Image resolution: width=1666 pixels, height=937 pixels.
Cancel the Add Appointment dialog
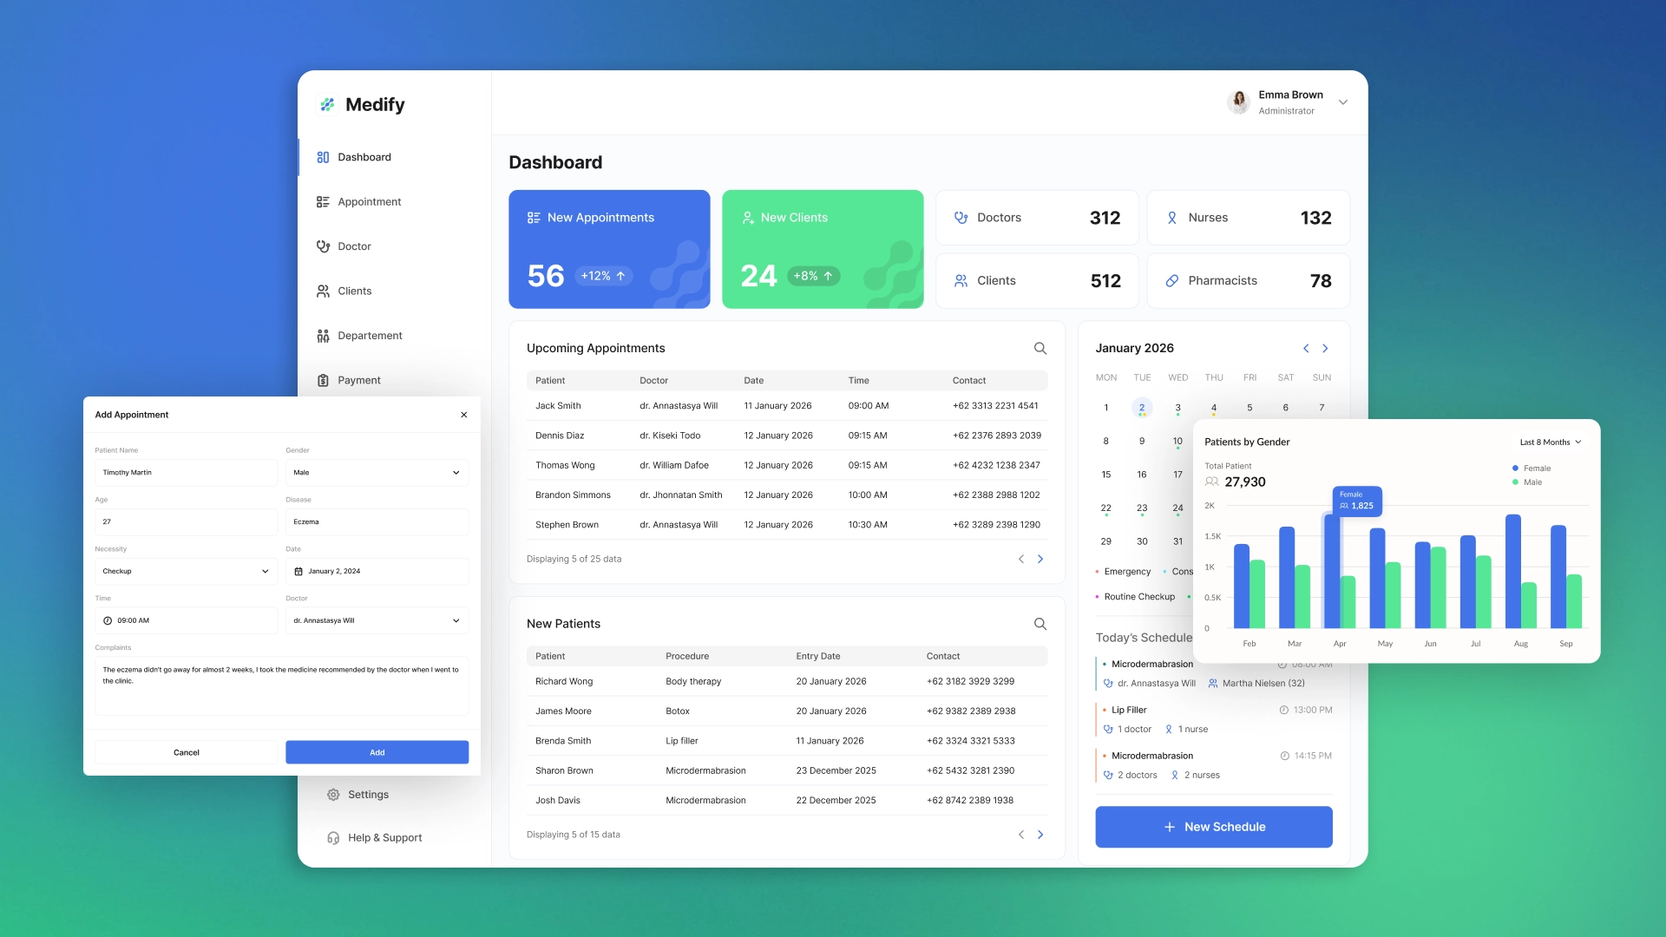coord(186,752)
